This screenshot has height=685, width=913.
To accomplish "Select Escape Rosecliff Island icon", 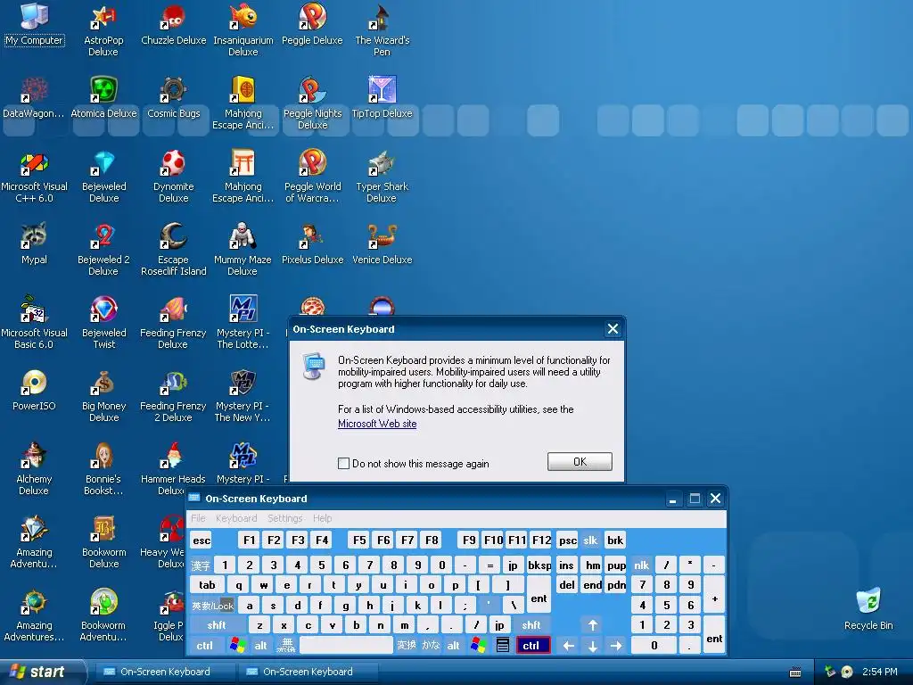I will tap(174, 250).
